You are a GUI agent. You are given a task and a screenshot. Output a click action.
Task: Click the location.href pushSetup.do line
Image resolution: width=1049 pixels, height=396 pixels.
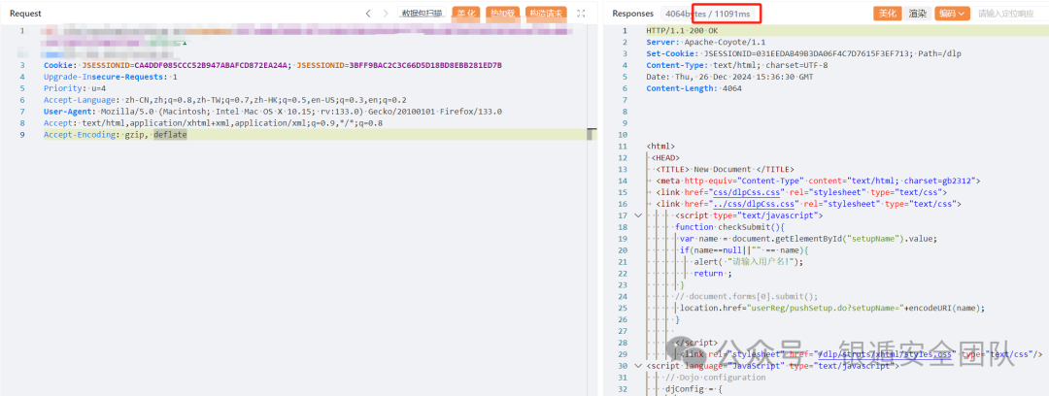pyautogui.click(x=830, y=308)
